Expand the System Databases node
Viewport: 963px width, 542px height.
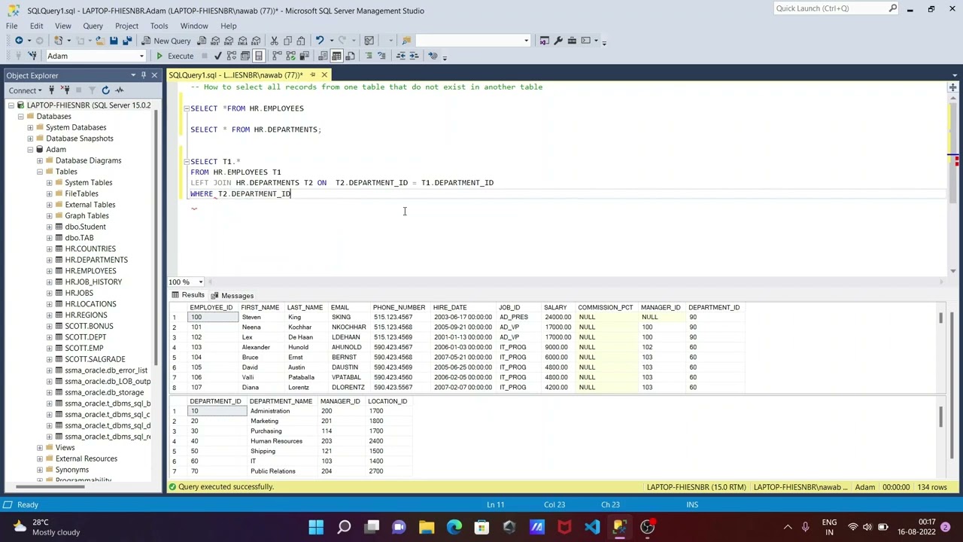(30, 127)
